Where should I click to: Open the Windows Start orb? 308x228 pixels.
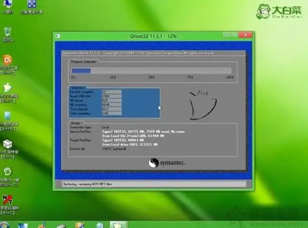(x=4, y=225)
